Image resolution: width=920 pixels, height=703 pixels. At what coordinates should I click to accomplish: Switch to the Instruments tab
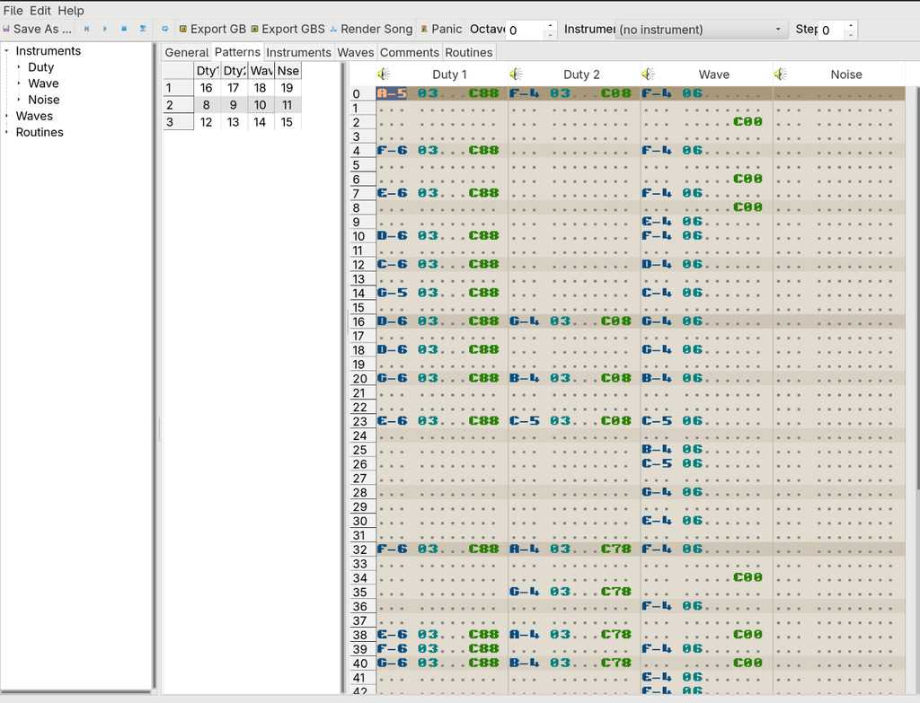click(x=298, y=52)
